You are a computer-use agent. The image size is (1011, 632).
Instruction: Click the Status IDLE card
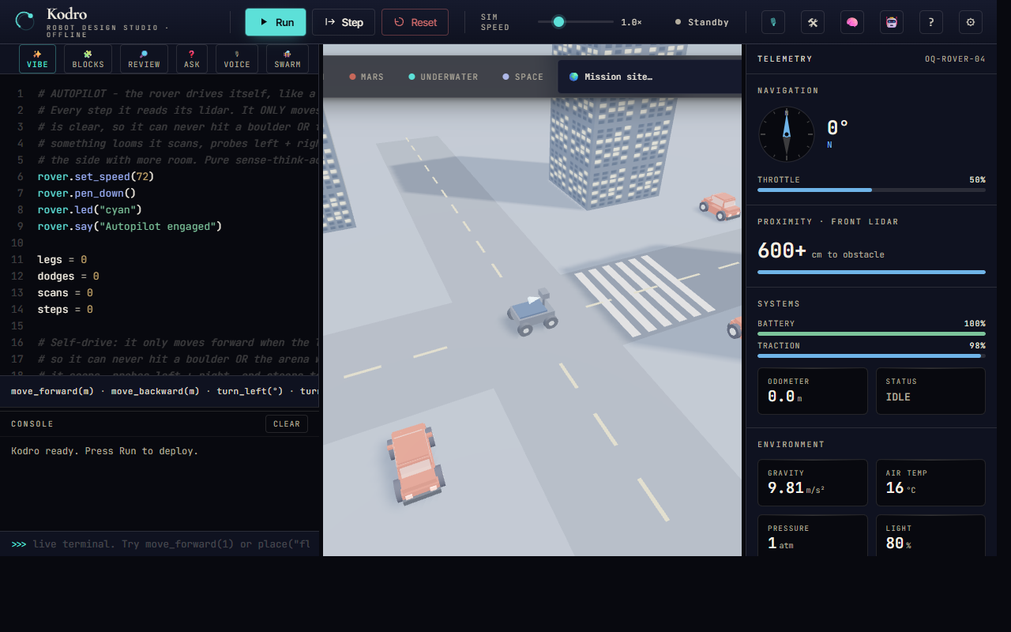click(x=930, y=391)
